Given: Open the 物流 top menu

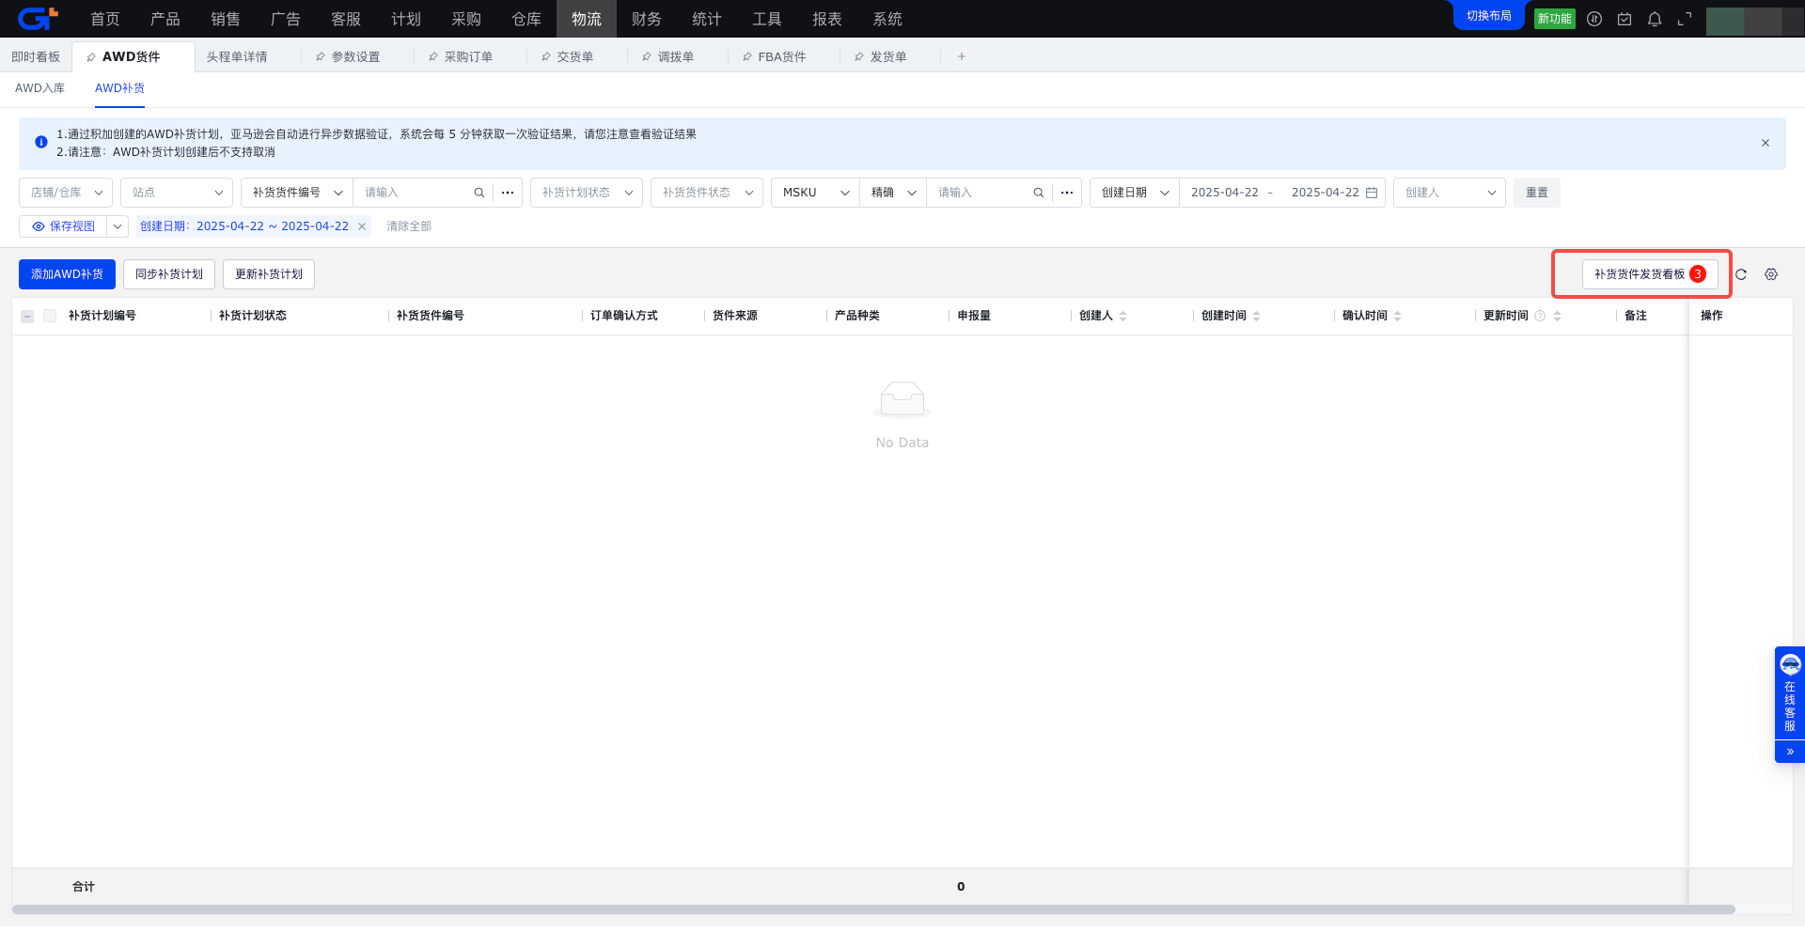Looking at the screenshot, I should (x=587, y=19).
